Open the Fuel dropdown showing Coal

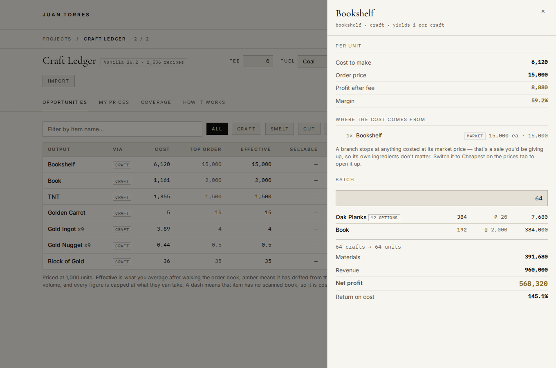click(x=312, y=61)
